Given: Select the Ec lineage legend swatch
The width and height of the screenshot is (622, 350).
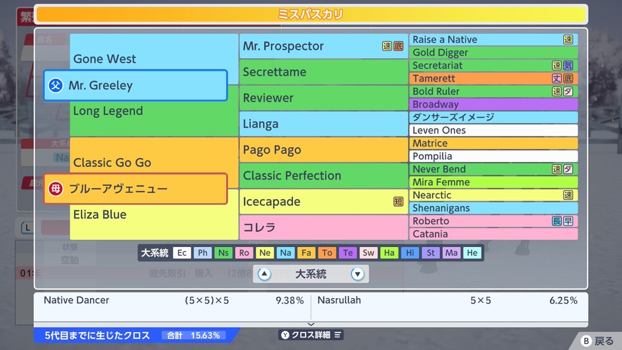Looking at the screenshot, I should click(182, 252).
